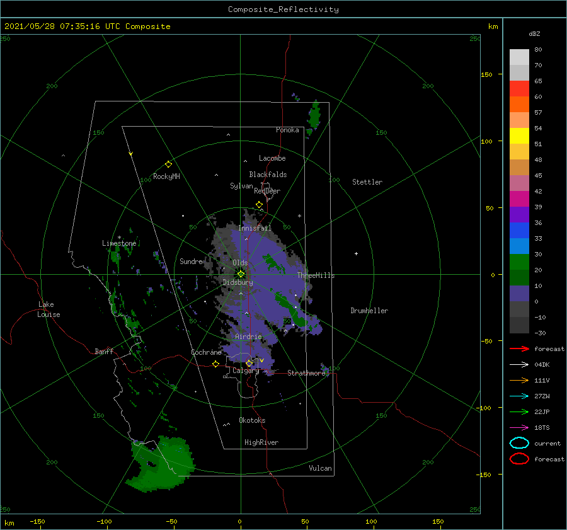Viewport: 567px width, 530px height.
Task: Select the HighRiver label
Action: pyautogui.click(x=261, y=442)
